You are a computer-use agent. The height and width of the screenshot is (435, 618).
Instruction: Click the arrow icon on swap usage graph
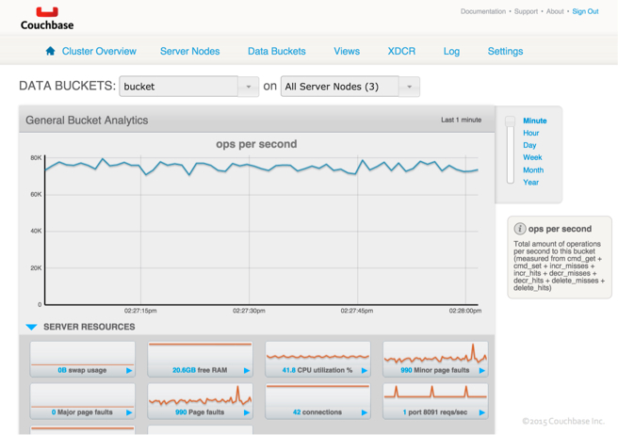[130, 371]
